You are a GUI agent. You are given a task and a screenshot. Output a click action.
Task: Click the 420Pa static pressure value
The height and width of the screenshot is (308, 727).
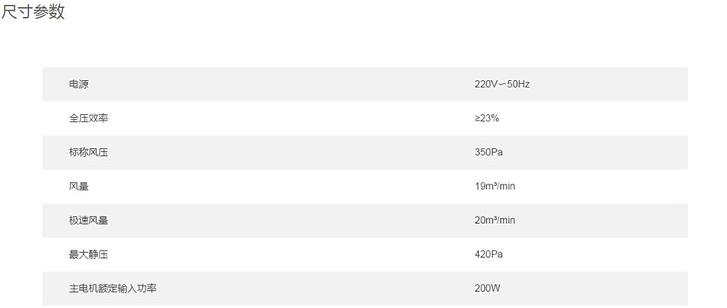(x=488, y=254)
